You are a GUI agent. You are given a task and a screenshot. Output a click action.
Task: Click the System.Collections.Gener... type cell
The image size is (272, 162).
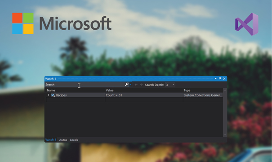tap(203, 95)
